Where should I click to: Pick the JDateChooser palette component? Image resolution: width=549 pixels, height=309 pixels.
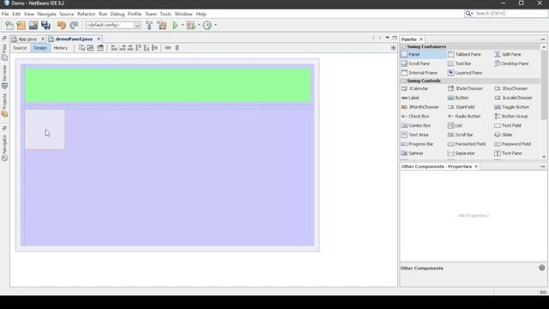pyautogui.click(x=465, y=88)
